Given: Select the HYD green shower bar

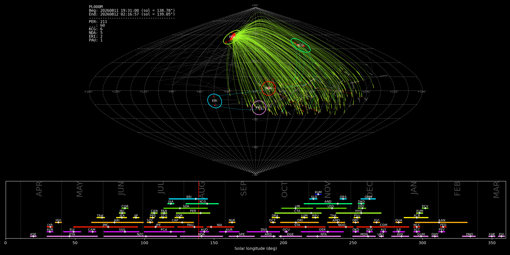Looking at the screenshot, I should (358, 213).
